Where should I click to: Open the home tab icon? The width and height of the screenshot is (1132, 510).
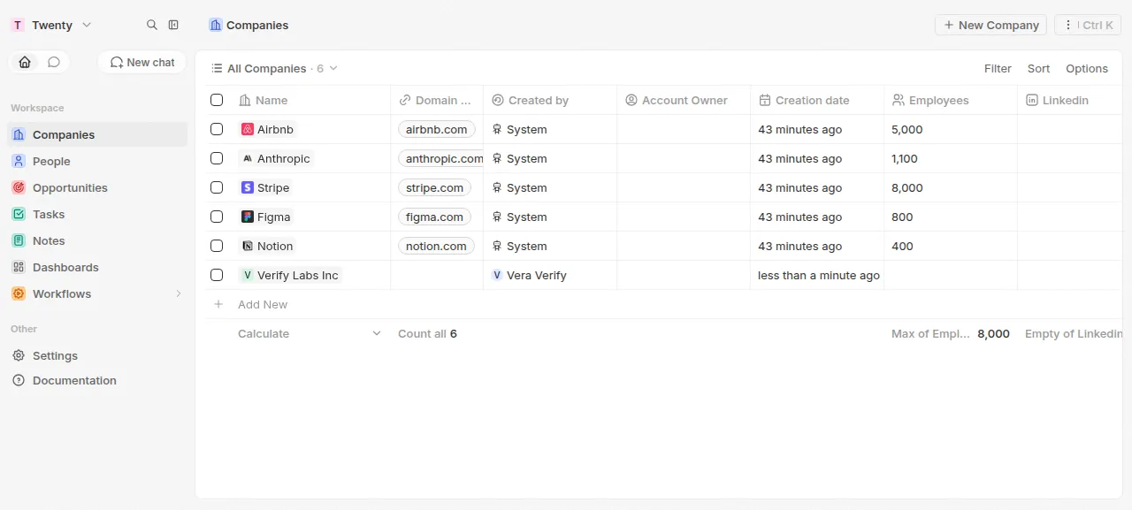[25, 62]
